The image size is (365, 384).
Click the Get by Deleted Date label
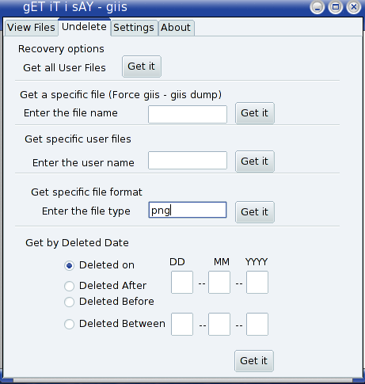pos(77,243)
